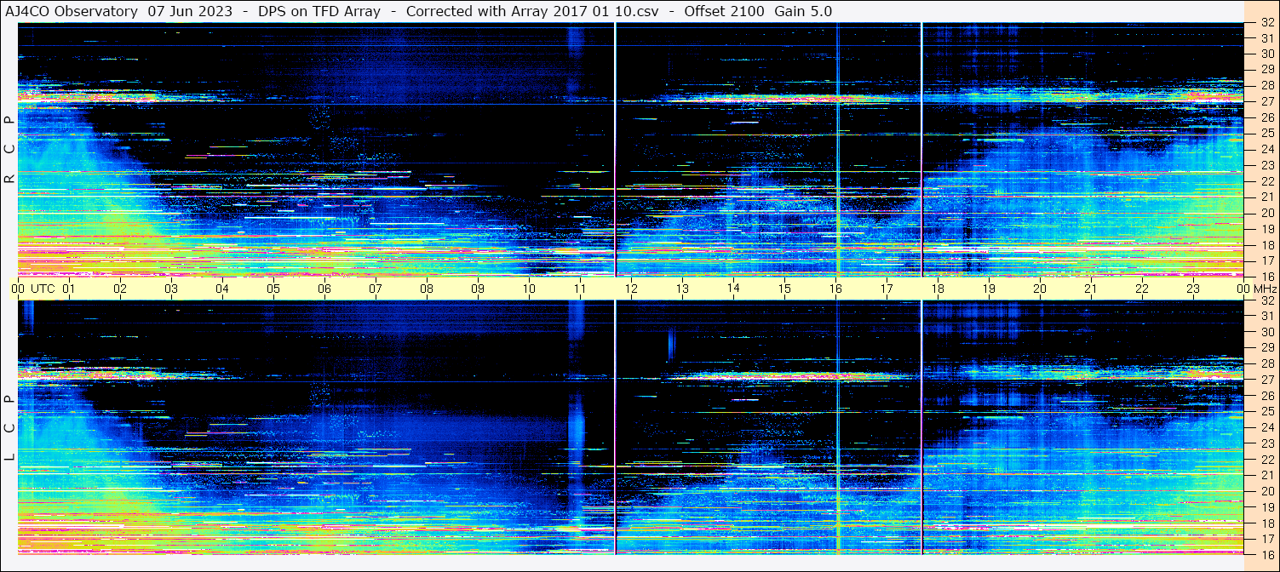The height and width of the screenshot is (572, 1280).
Task: Click the 27 MHz tick in the RCP frequency scale
Action: tap(1266, 102)
